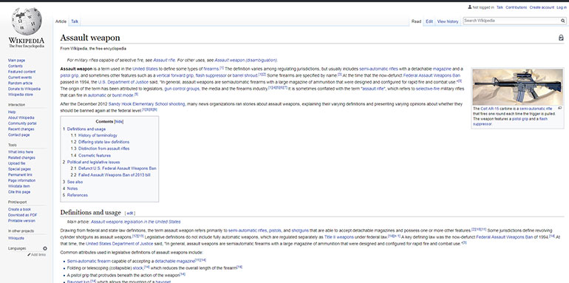The height and width of the screenshot is (283, 569).
Task: Jump to History of terminology in Contents
Action: pyautogui.click(x=98, y=135)
